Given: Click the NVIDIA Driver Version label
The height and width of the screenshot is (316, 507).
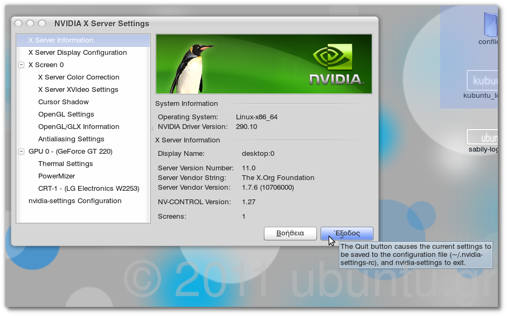Looking at the screenshot, I should click(193, 127).
